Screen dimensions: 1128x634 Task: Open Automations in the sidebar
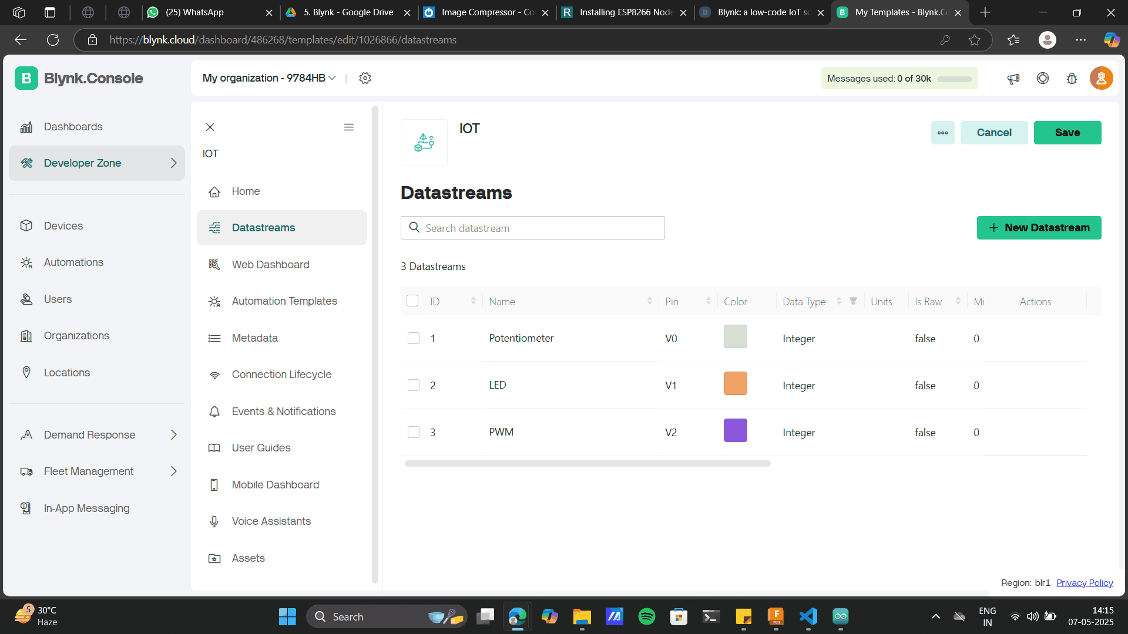97,262
